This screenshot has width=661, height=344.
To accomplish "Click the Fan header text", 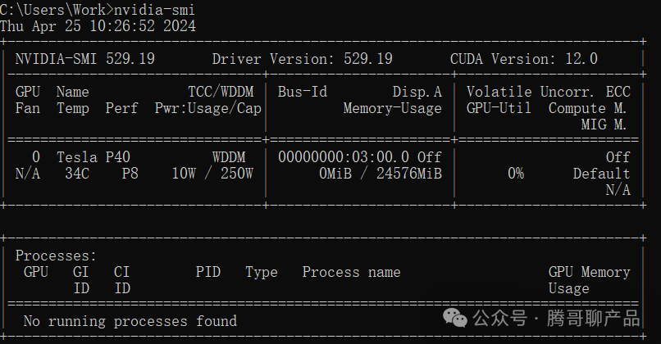I will coord(28,108).
